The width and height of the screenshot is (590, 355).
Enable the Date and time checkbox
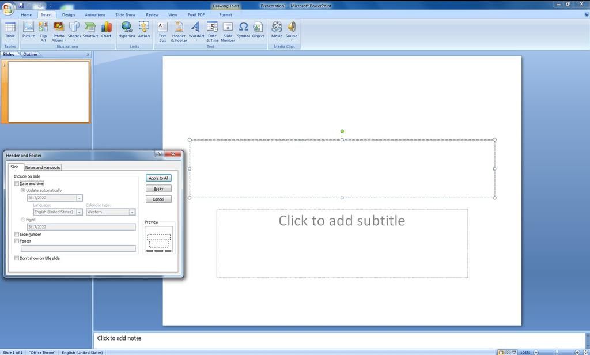click(x=17, y=184)
